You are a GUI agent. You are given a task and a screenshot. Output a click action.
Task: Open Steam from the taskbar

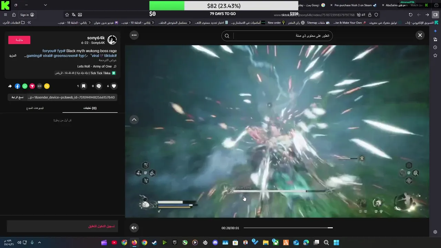pyautogui.click(x=154, y=242)
